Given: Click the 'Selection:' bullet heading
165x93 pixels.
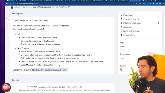Looking at the screenshot, I should [x=21, y=34].
